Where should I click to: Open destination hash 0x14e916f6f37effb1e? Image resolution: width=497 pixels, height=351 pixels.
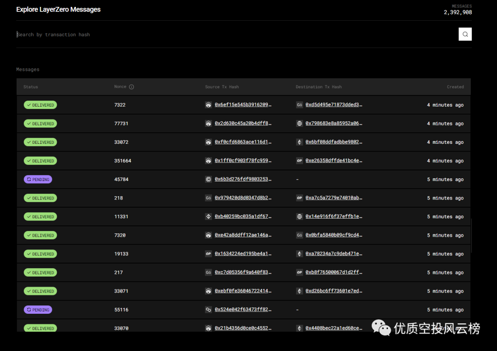click(334, 216)
